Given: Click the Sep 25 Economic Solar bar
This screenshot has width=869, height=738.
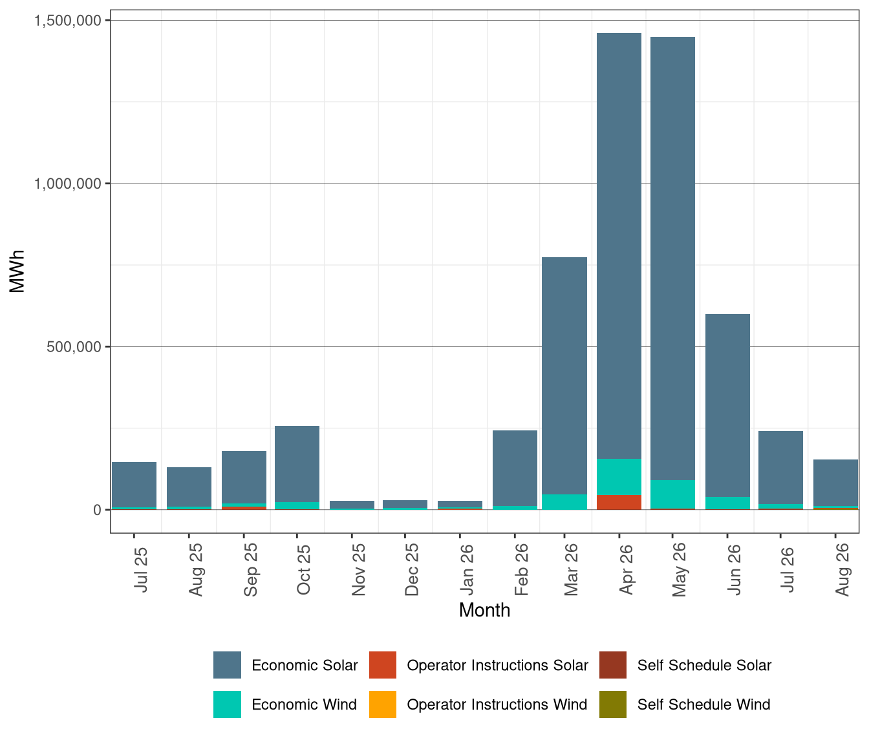Looking at the screenshot, I should pos(244,477).
